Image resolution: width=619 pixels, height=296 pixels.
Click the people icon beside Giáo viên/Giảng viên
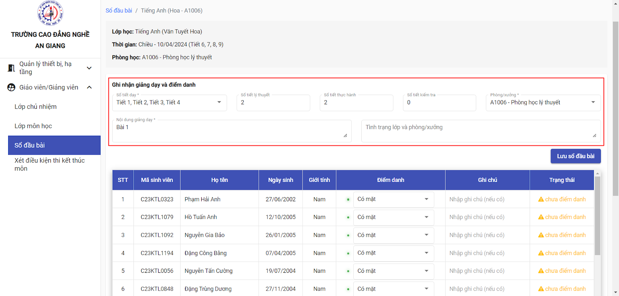coord(12,87)
